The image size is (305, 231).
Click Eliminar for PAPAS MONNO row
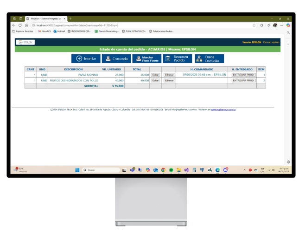point(169,75)
